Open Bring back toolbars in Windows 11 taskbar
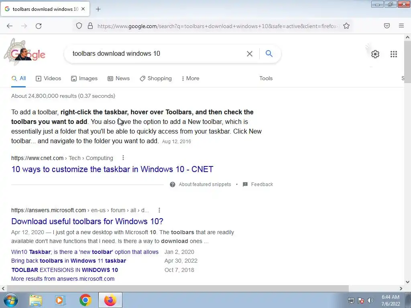 [69, 261]
